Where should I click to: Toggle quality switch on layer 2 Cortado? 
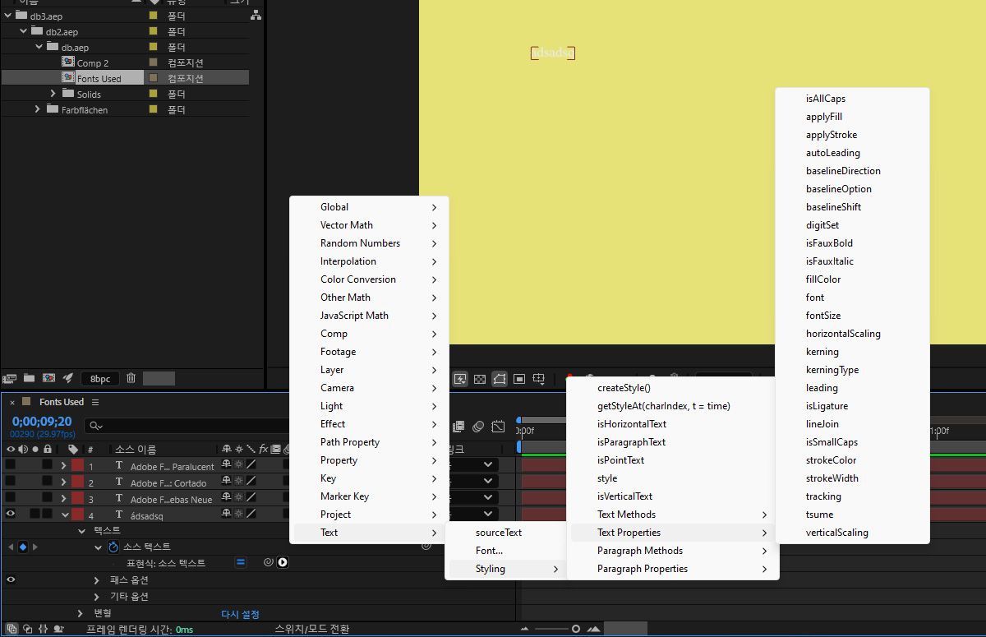pos(251,482)
